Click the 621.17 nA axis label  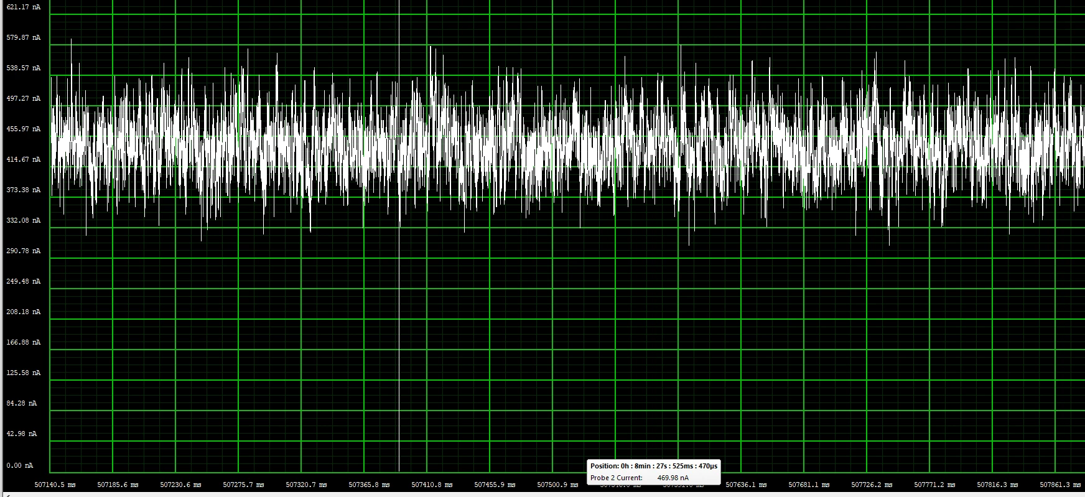click(24, 7)
